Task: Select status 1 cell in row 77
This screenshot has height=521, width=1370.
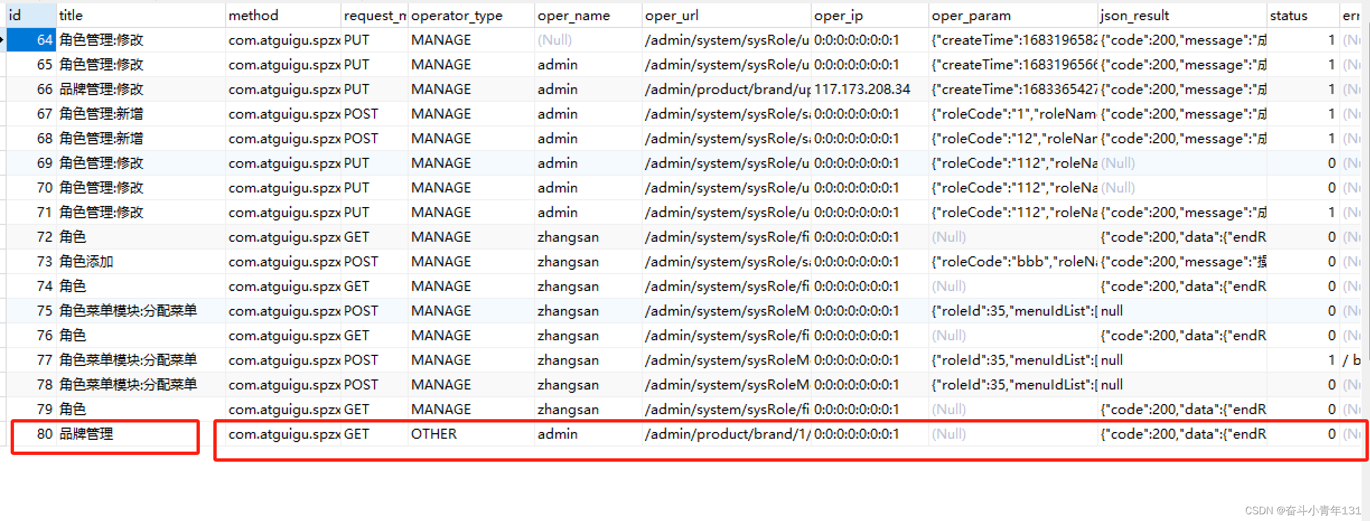Action: (1303, 360)
